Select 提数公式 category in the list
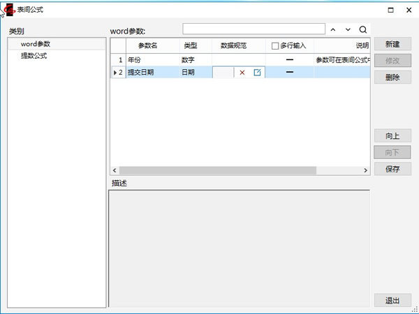 tap(34, 56)
